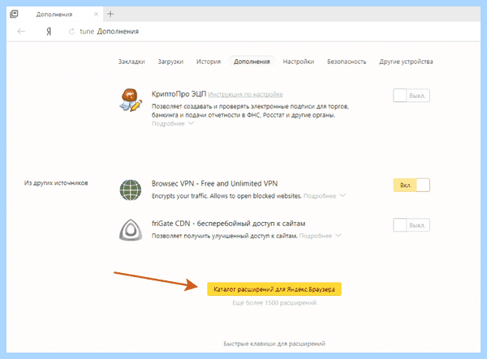Open the История section
This screenshot has height=359, width=487.
coord(209,62)
